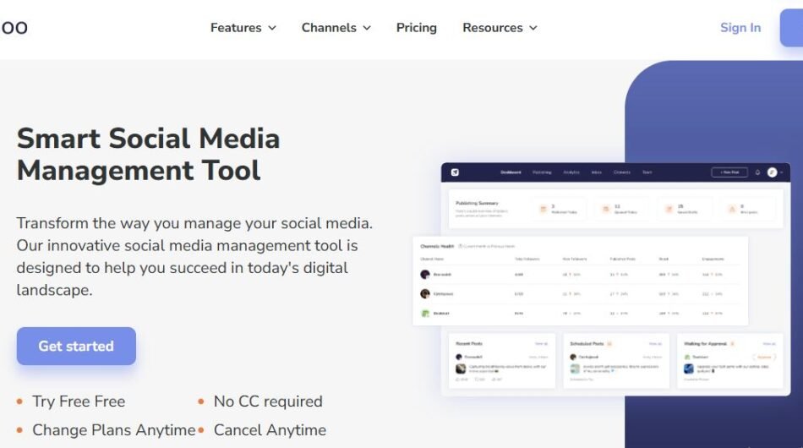Click the dashboard app logo icon

[x=455, y=172]
